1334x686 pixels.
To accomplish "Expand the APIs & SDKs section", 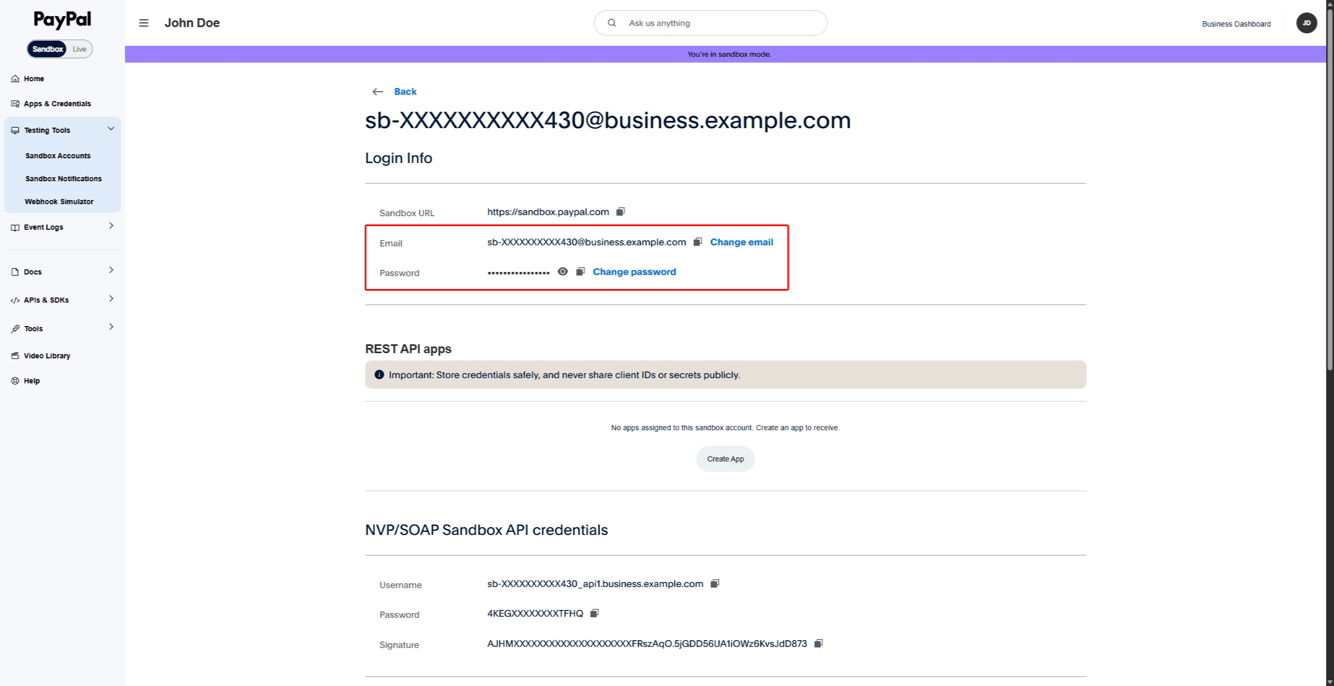I will pos(110,299).
